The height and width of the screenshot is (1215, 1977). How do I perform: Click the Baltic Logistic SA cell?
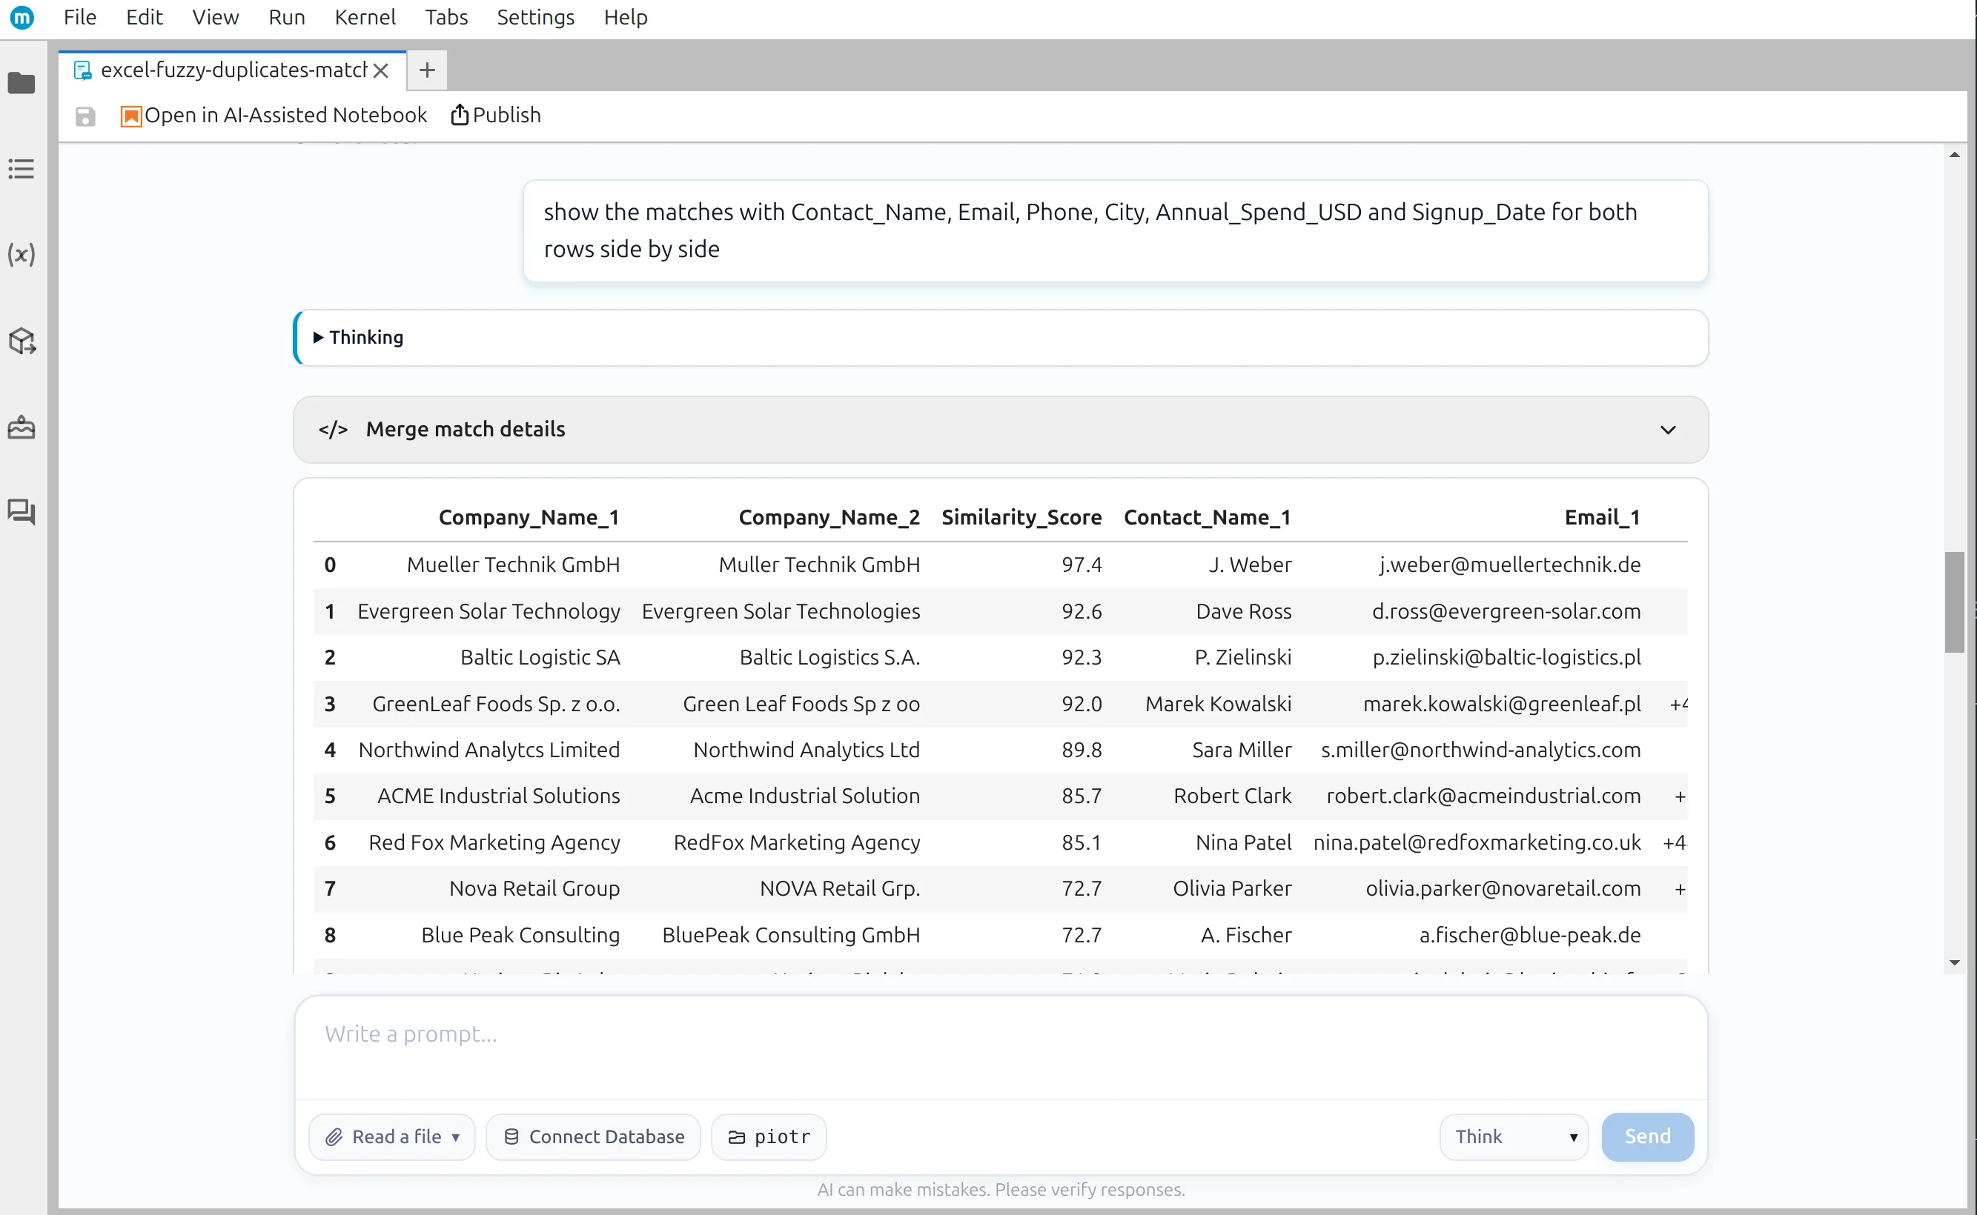click(540, 657)
